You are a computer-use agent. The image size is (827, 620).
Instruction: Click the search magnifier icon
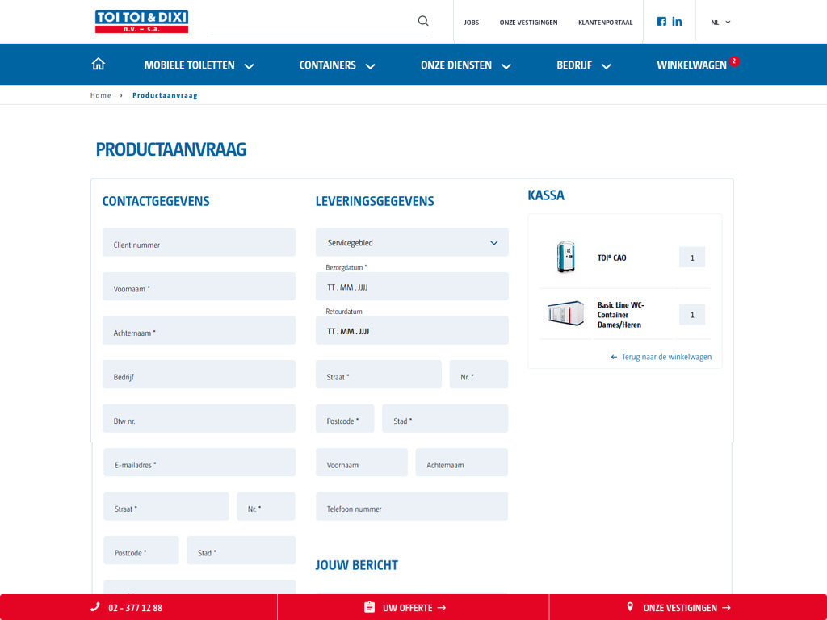[x=423, y=21]
